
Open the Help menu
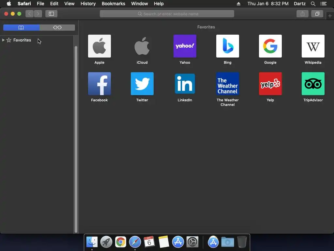point(159,4)
